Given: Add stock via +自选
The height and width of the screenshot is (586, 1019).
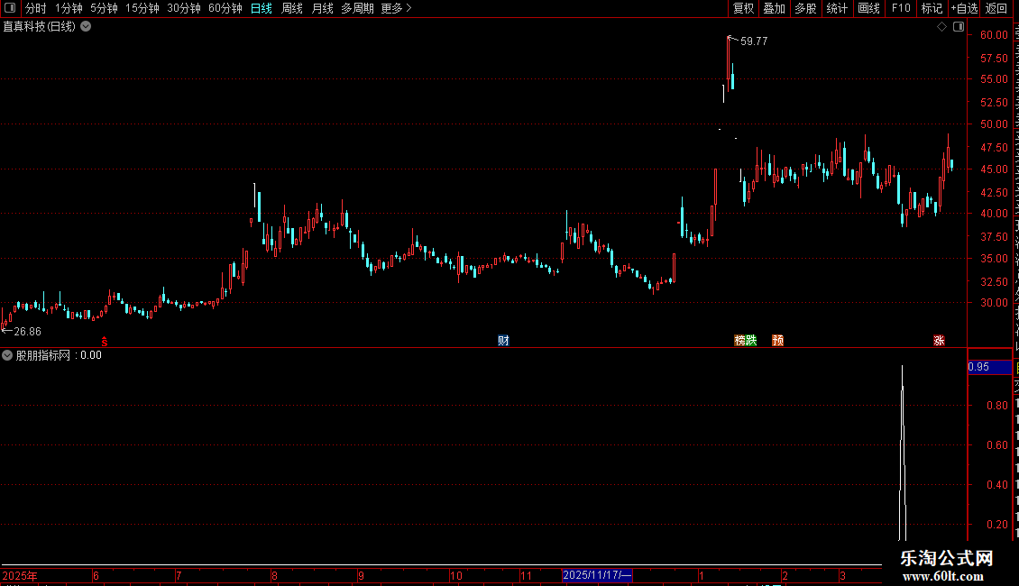Looking at the screenshot, I should tap(964, 8).
